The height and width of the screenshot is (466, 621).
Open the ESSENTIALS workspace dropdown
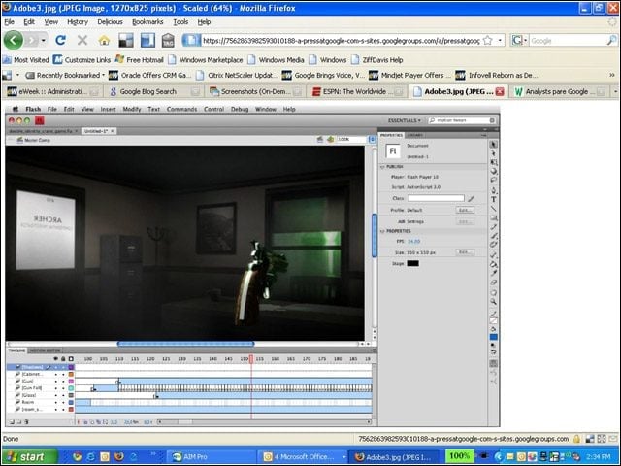coord(404,120)
